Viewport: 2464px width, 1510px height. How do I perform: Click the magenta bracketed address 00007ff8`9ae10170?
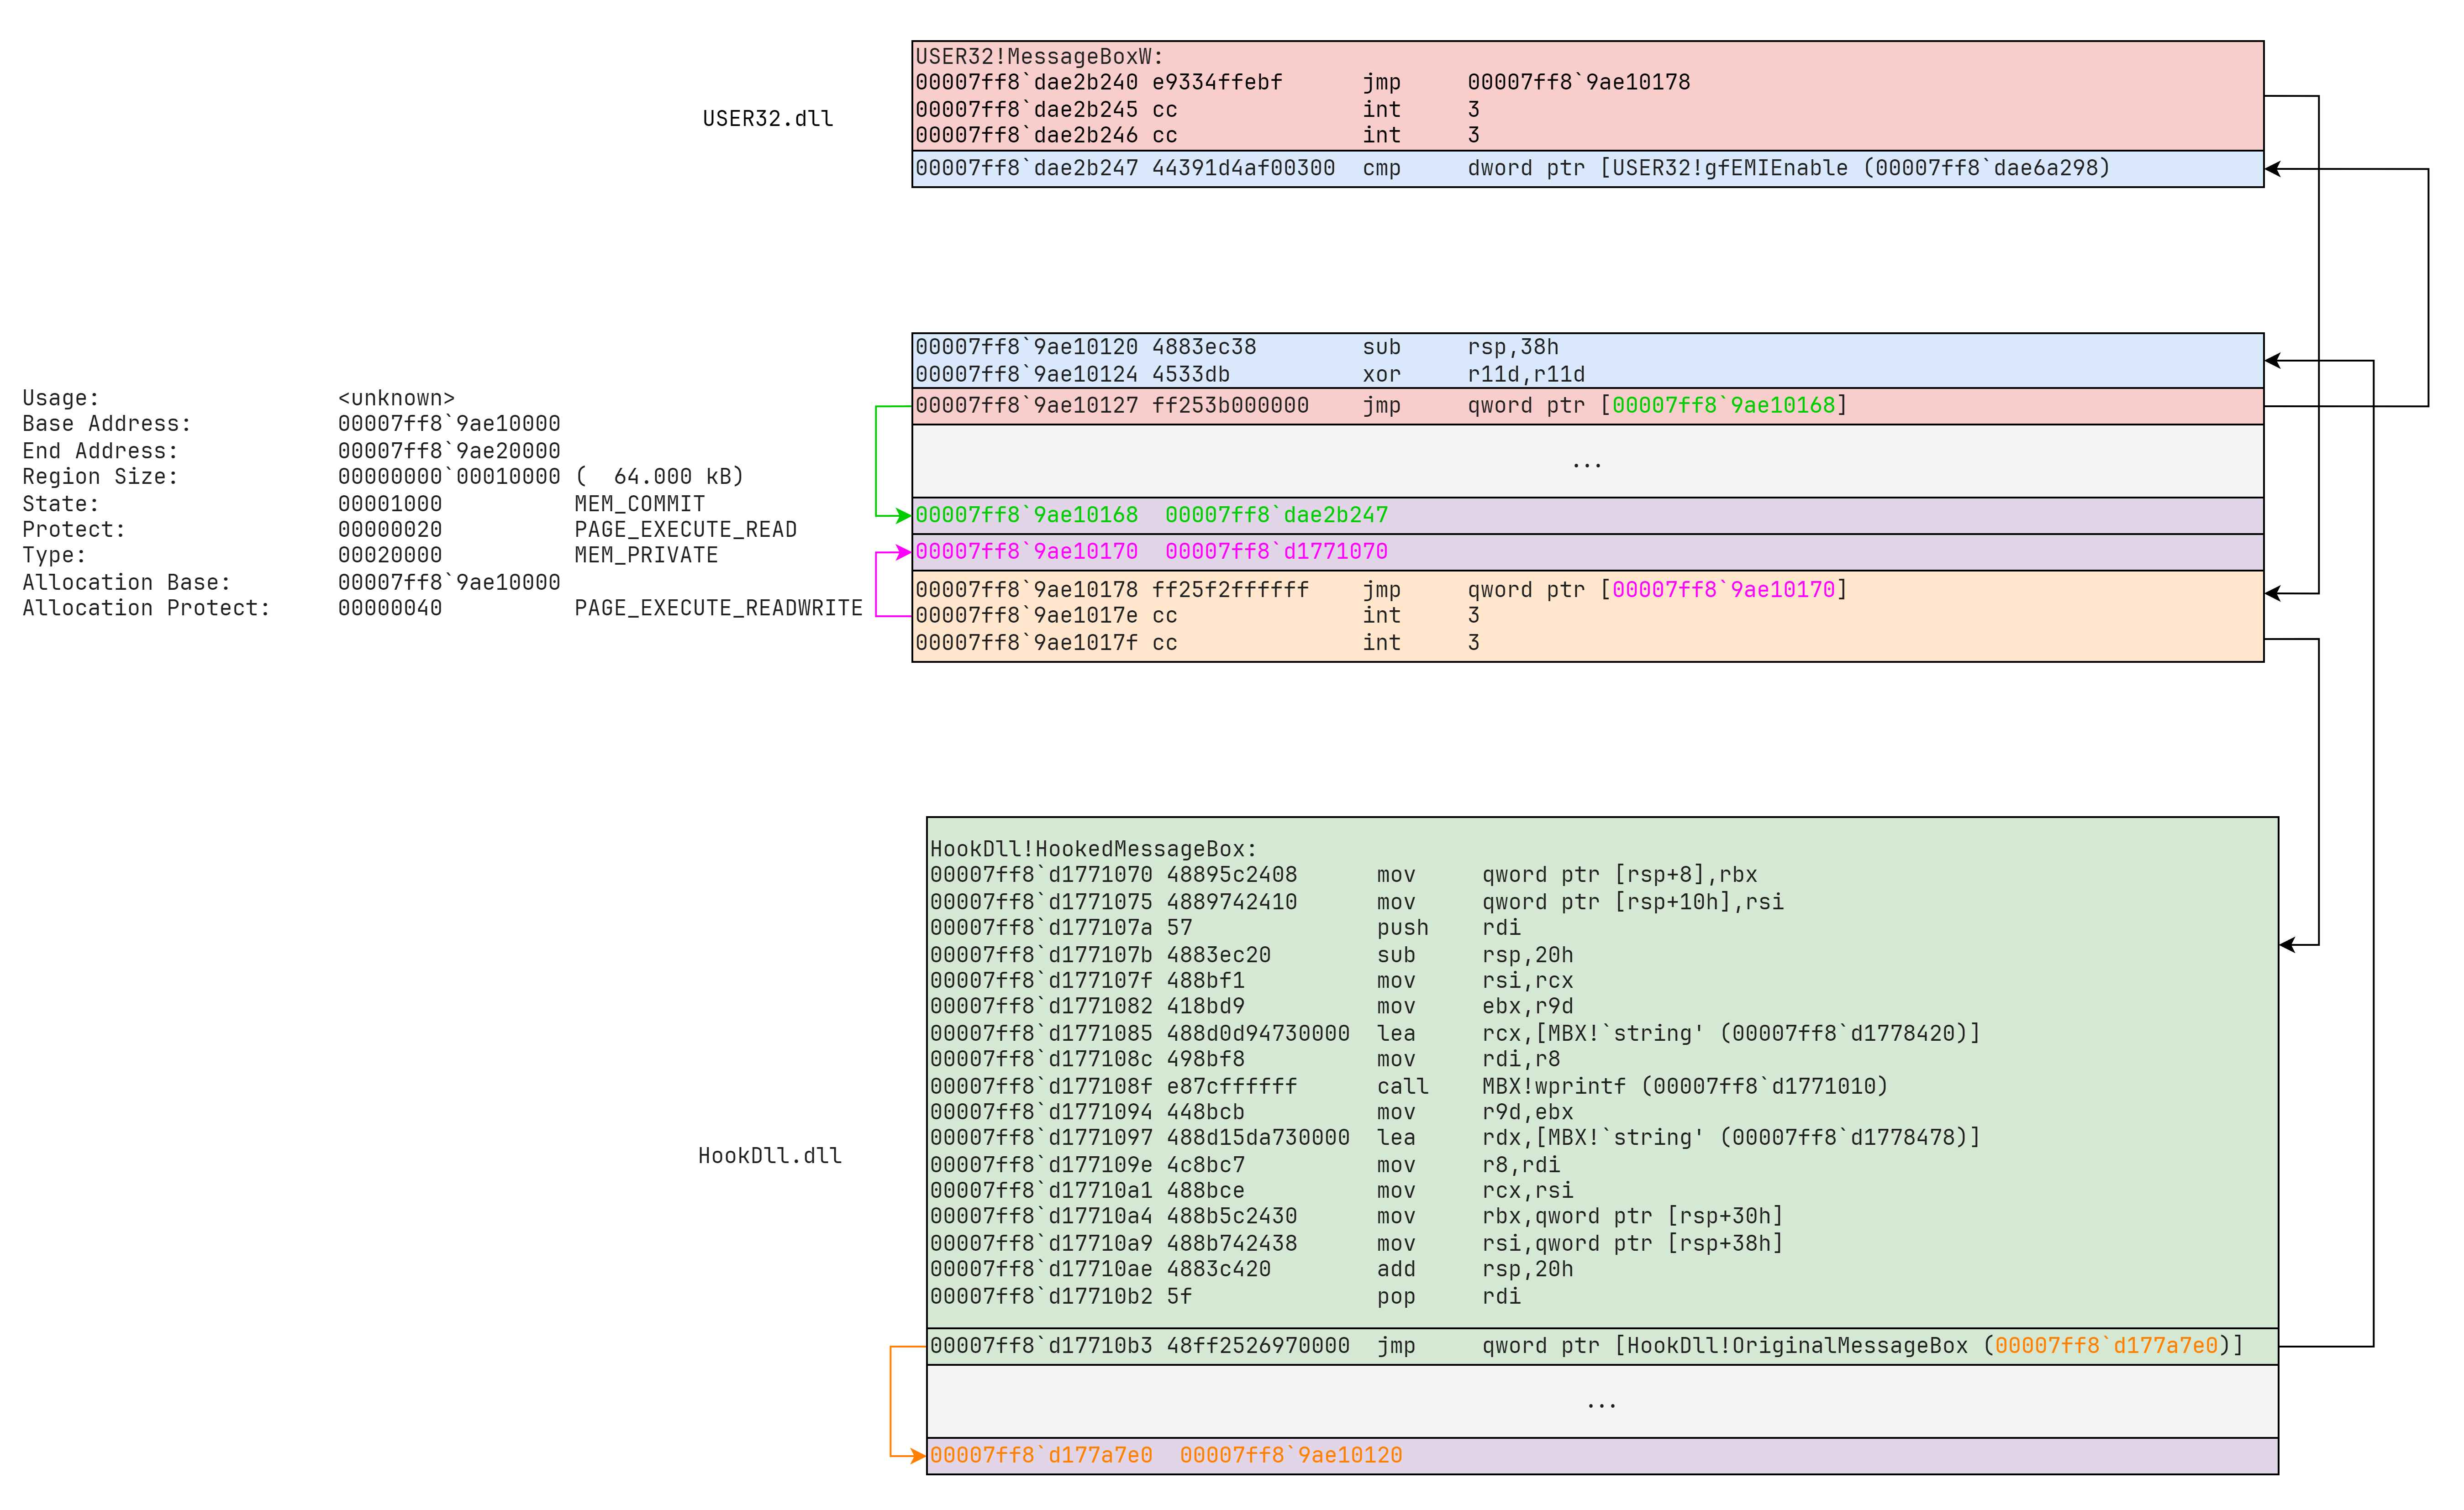tap(1723, 590)
